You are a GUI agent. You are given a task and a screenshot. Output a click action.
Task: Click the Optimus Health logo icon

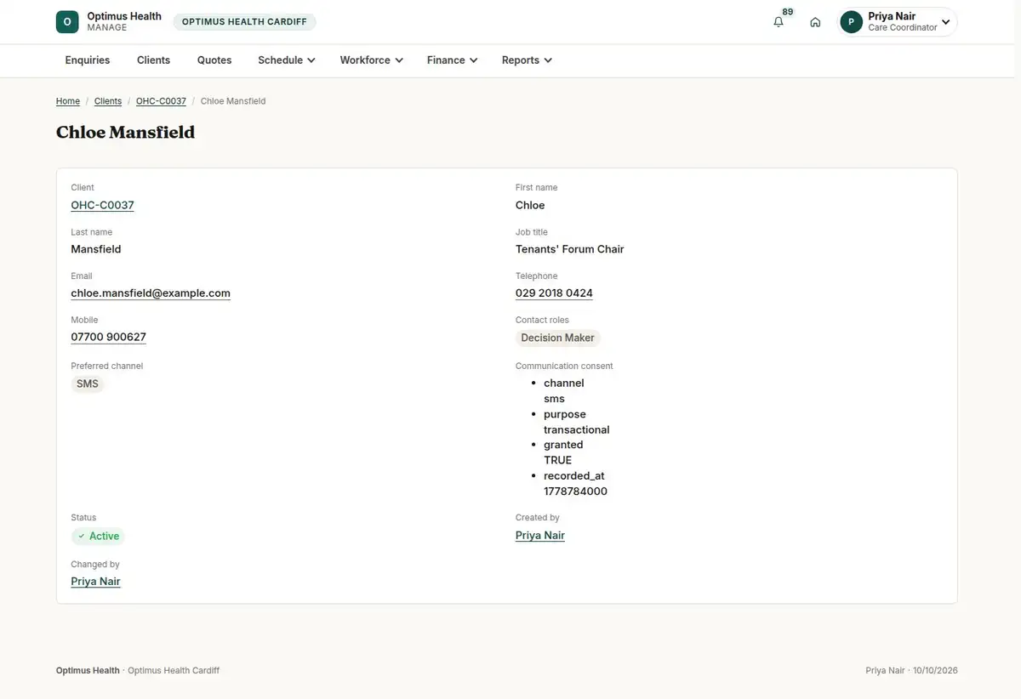(67, 22)
